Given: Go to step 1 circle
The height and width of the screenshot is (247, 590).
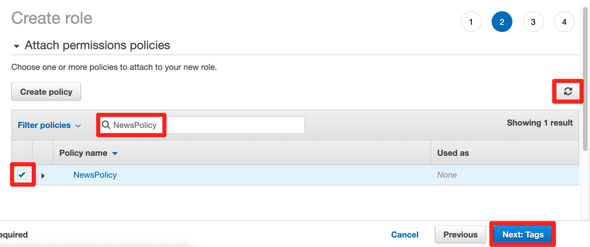Looking at the screenshot, I should coord(471,22).
